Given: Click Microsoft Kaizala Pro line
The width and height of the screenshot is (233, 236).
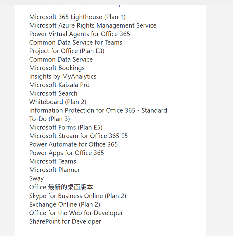Looking at the screenshot, I should click(59, 85).
